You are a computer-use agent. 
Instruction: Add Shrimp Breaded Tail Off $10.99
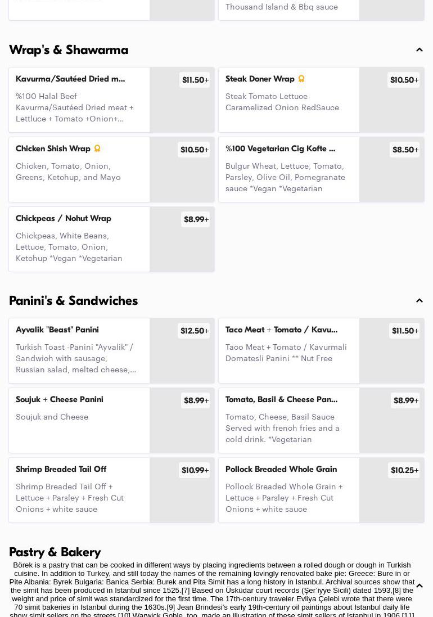coord(195,470)
